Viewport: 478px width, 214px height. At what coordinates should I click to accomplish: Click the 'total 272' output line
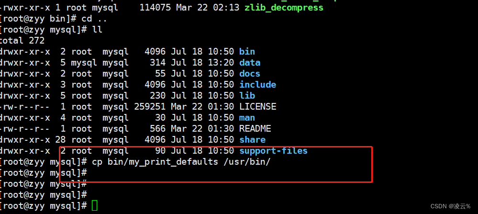point(22,41)
